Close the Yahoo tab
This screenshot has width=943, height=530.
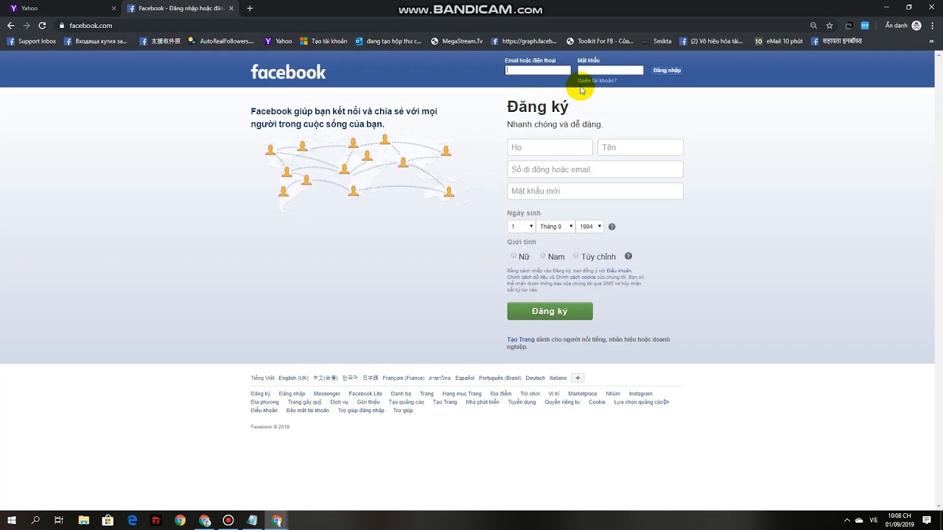(113, 8)
